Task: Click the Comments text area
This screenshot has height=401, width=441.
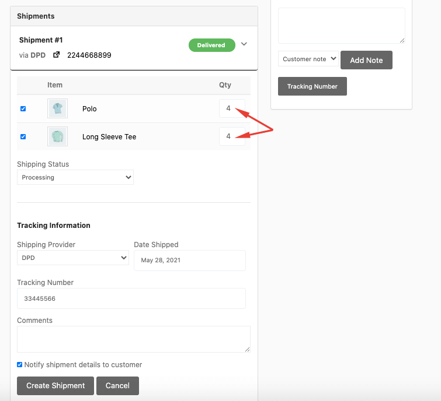Action: pyautogui.click(x=134, y=339)
